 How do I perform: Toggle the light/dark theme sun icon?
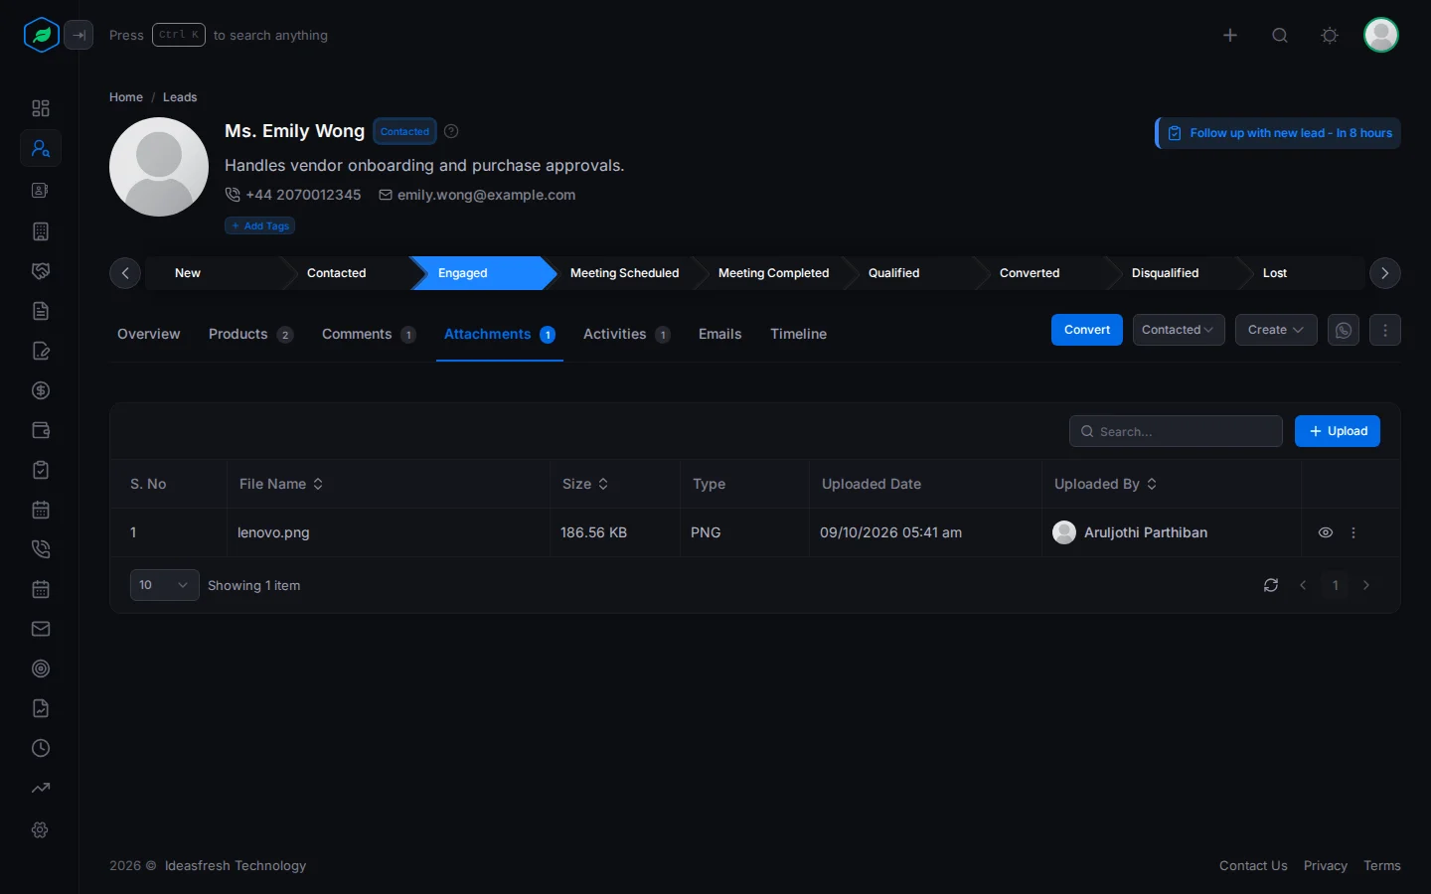(x=1330, y=35)
